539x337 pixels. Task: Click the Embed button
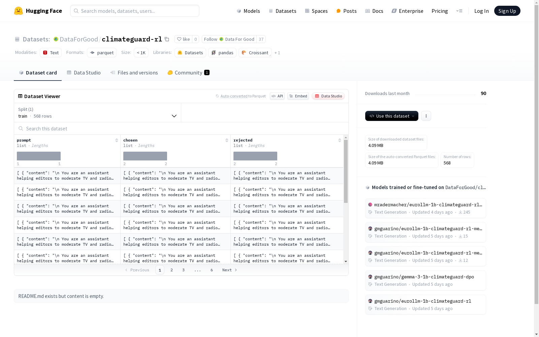coord(298,96)
